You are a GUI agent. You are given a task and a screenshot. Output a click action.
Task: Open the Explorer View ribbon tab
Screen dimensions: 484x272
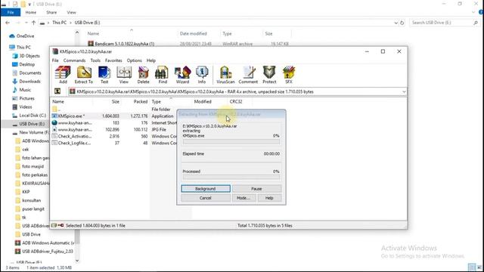(71, 12)
